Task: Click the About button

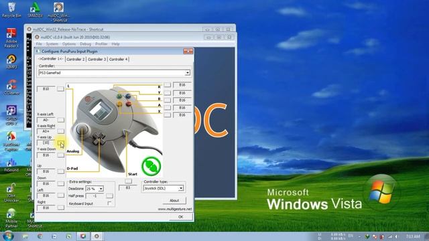Action: tap(174, 201)
